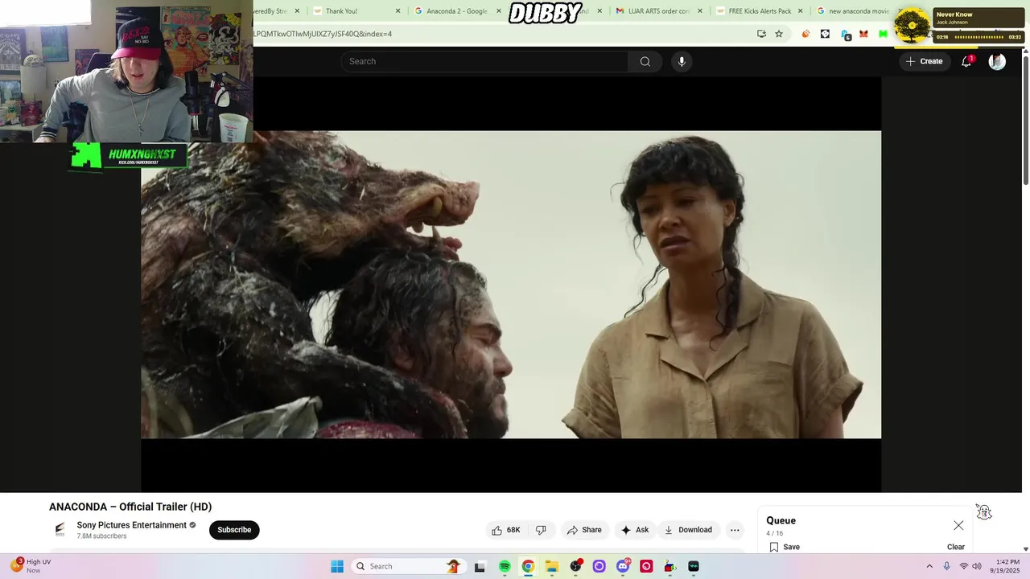Clear the queue with Clear button
The image size is (1030, 579).
tap(956, 547)
